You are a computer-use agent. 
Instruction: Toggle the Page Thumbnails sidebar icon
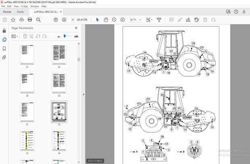[4, 40]
